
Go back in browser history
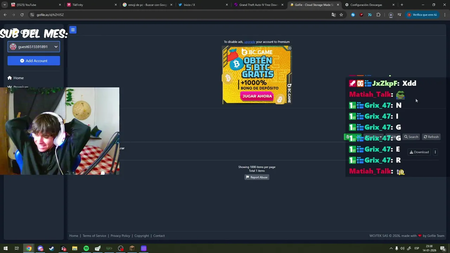[5, 15]
